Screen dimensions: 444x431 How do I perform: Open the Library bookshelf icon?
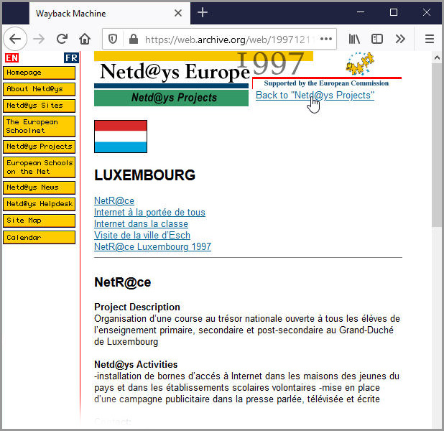354,39
